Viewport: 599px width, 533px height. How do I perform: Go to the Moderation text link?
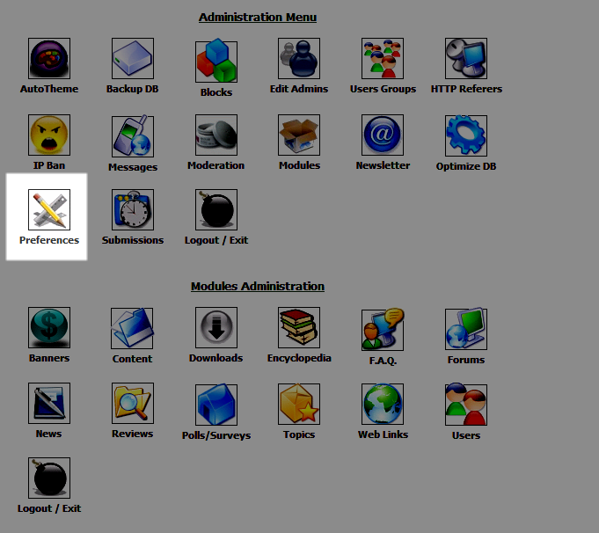(215, 165)
